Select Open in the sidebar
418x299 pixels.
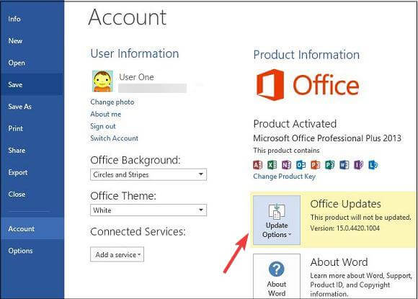32,63
